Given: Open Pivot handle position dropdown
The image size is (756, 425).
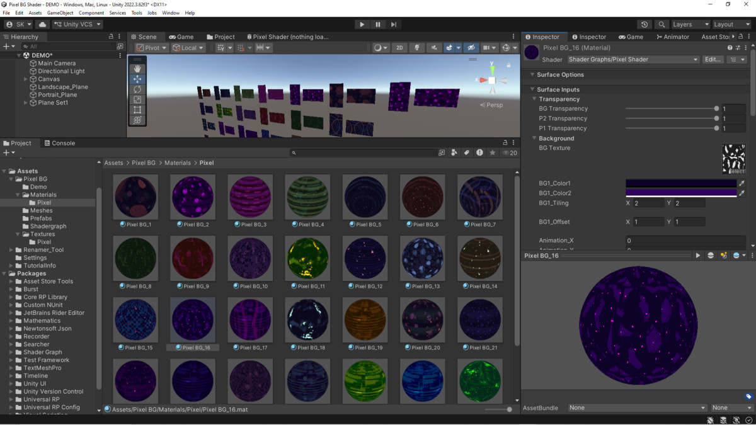Looking at the screenshot, I should click(151, 48).
